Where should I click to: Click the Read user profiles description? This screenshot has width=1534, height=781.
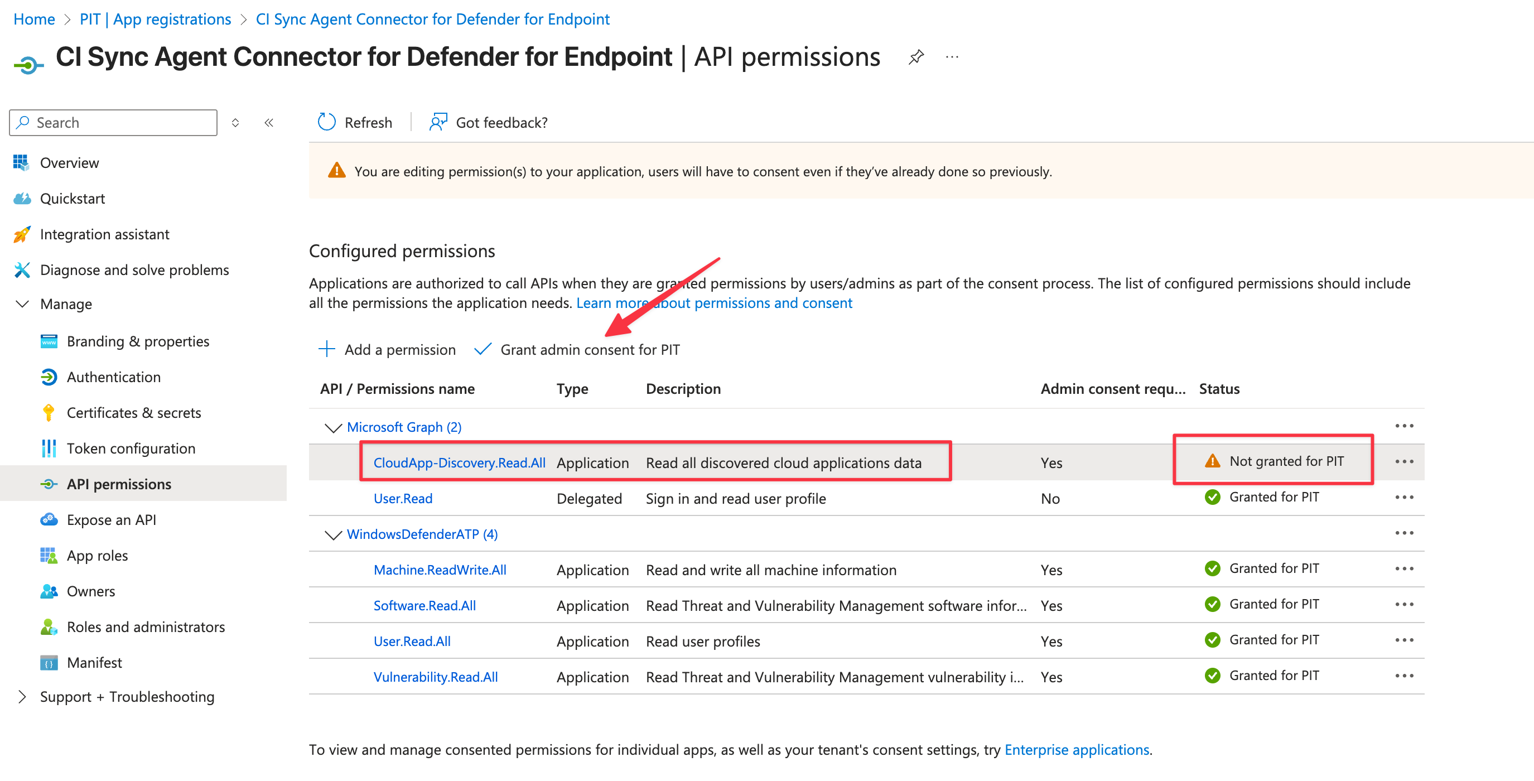(x=703, y=642)
